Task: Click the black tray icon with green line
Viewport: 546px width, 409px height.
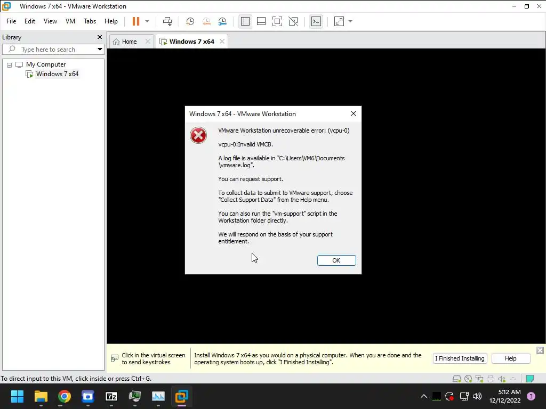Action: [x=436, y=396]
